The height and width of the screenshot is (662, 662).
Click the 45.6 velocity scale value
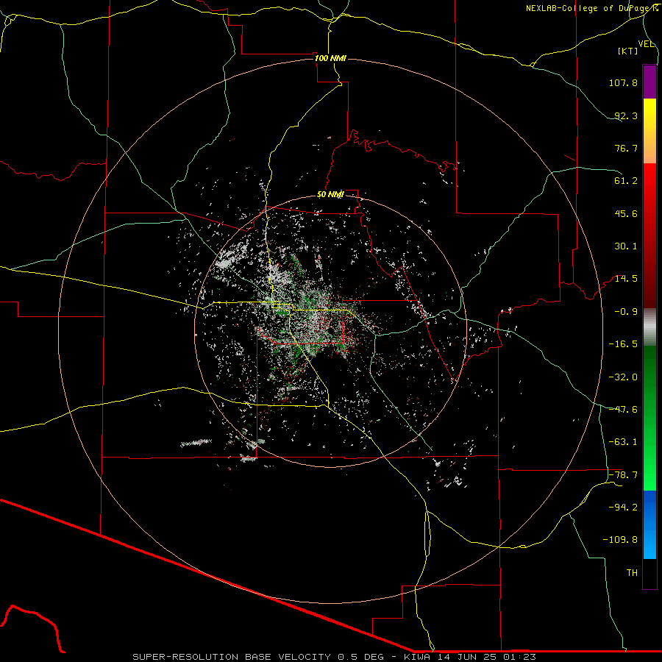[x=626, y=213]
